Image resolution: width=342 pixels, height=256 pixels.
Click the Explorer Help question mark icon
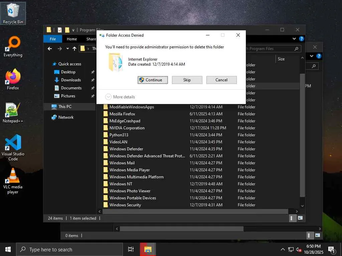(x=302, y=39)
